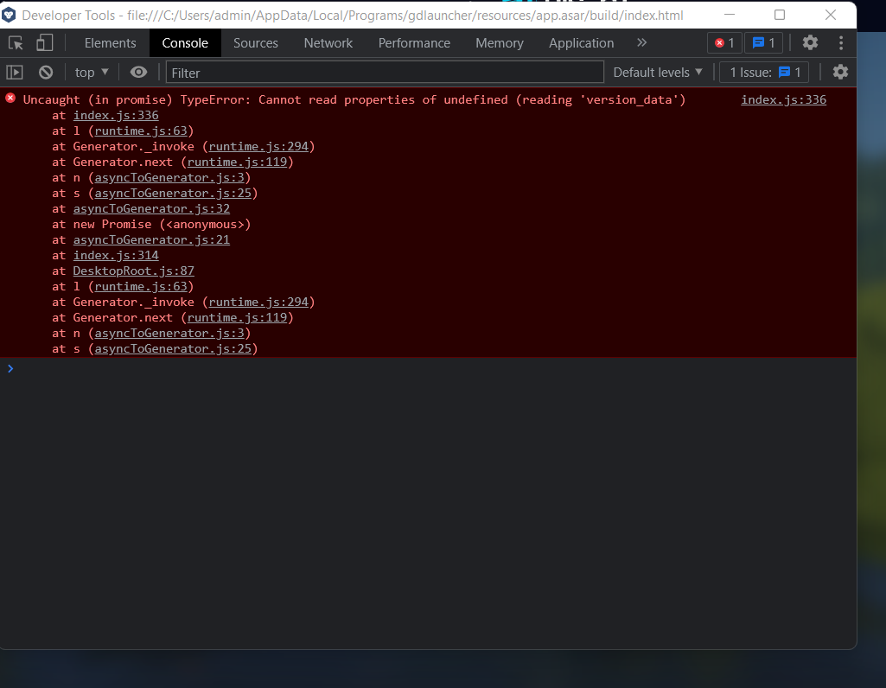Show the console sidebar
Viewport: 886px width, 688px height.
[13, 73]
